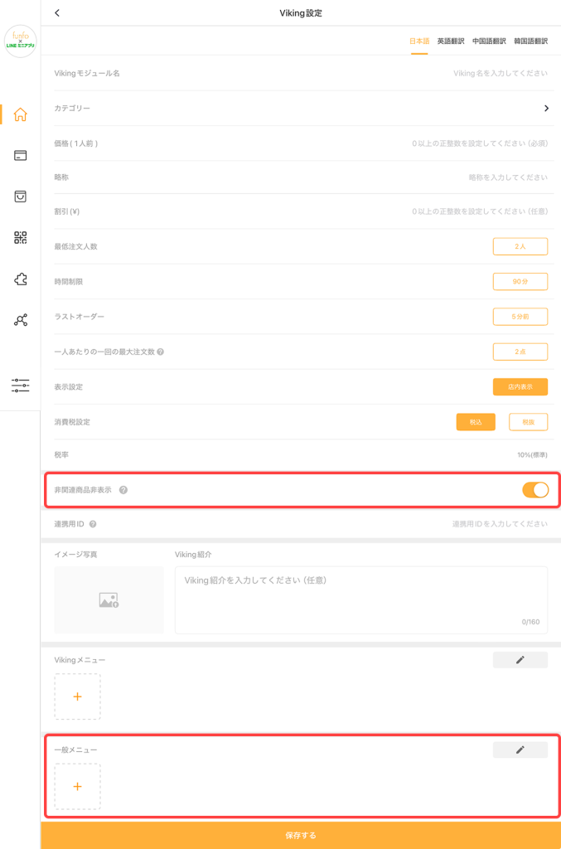Switch to the 英語翻訳 tab
The image size is (561, 849).
click(451, 41)
